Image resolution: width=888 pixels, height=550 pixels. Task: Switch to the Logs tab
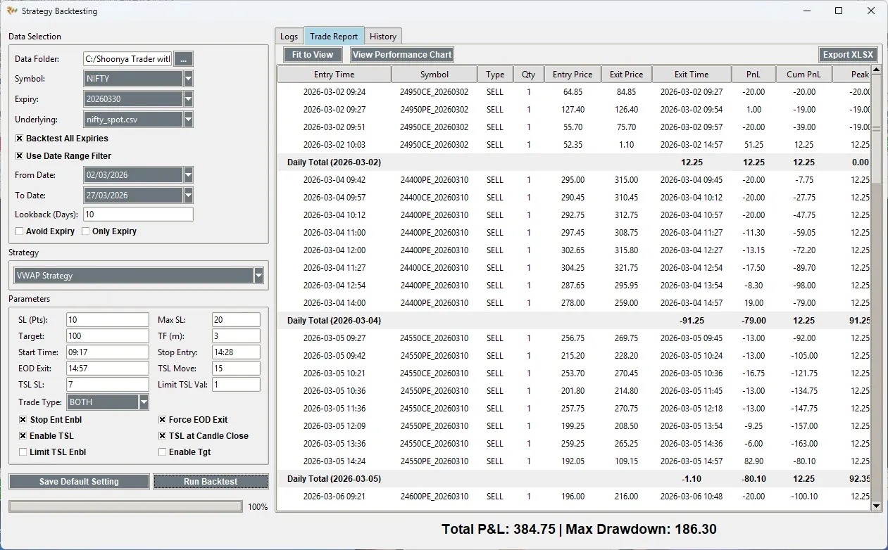[x=289, y=37]
